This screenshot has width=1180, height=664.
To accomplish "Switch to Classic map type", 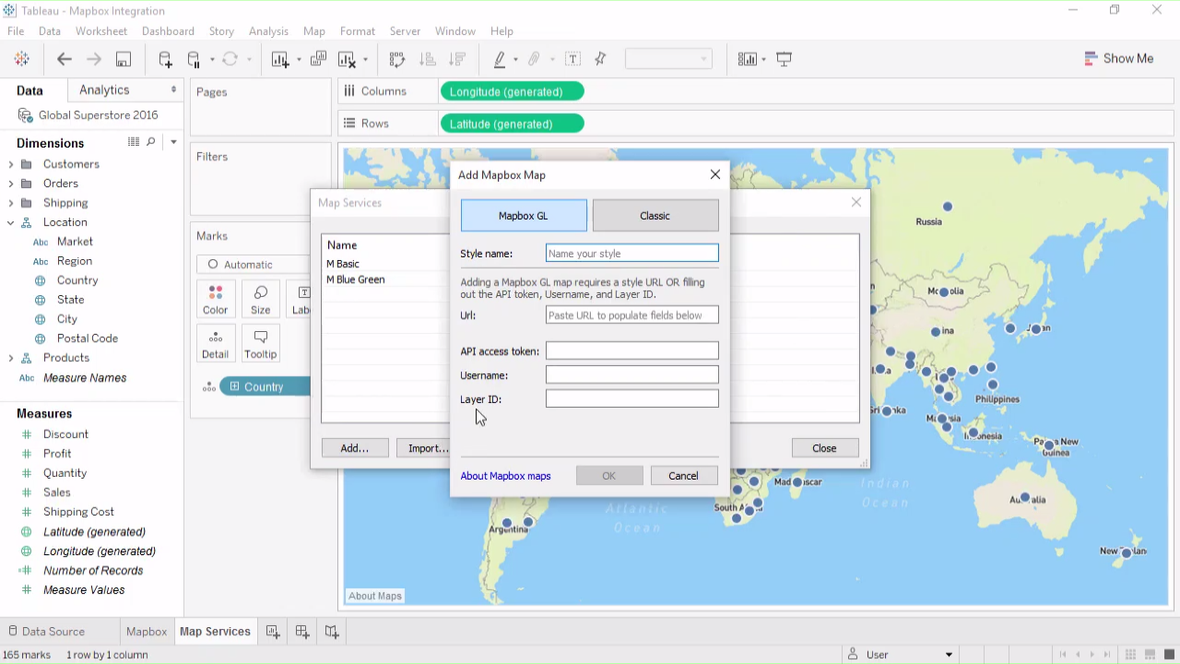I will [655, 216].
